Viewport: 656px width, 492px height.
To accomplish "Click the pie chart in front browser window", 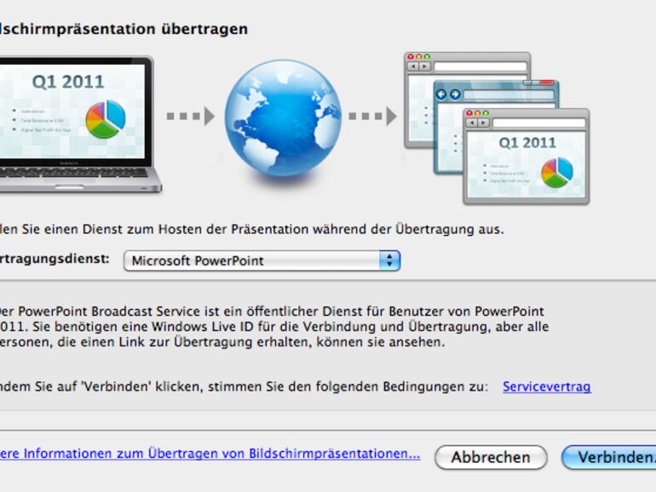I will click(557, 172).
